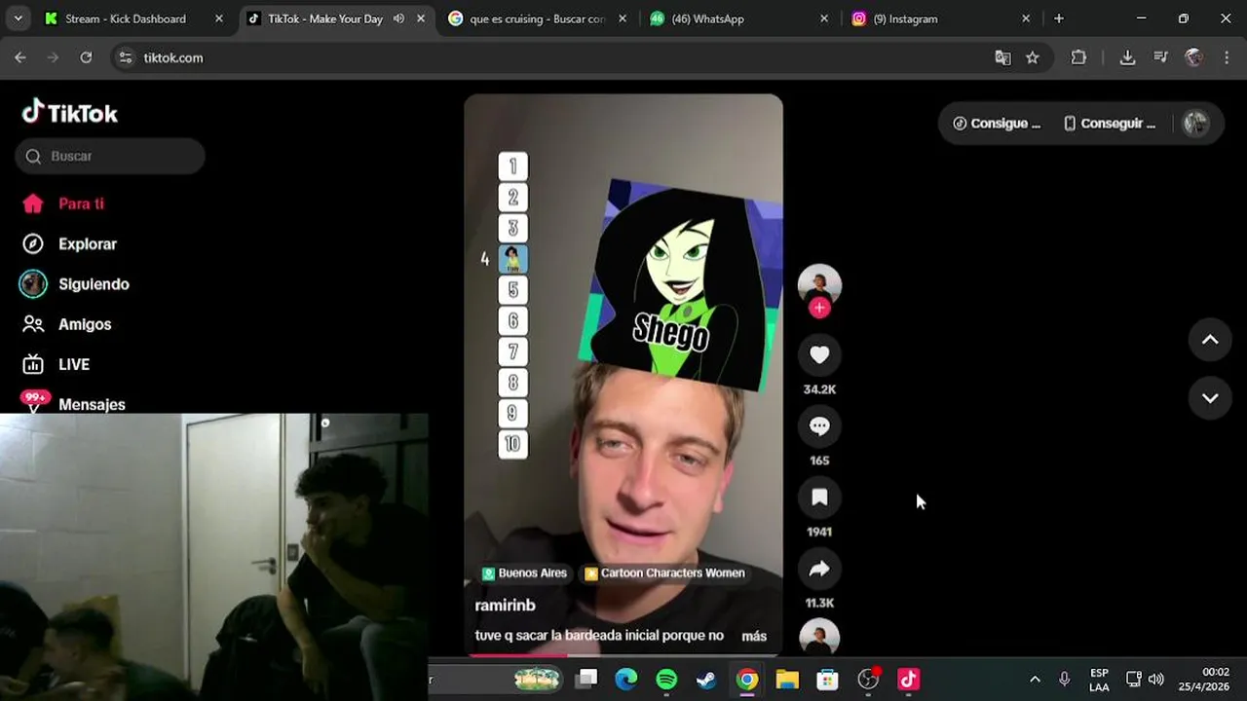The image size is (1247, 701).
Task: Open the media controls icon in Chrome
Action: pyautogui.click(x=1160, y=57)
